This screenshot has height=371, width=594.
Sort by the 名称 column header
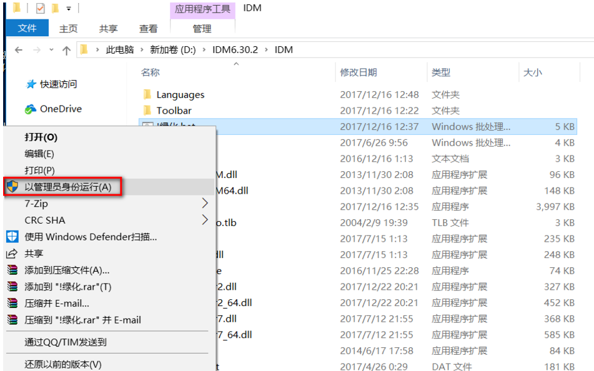tap(151, 72)
